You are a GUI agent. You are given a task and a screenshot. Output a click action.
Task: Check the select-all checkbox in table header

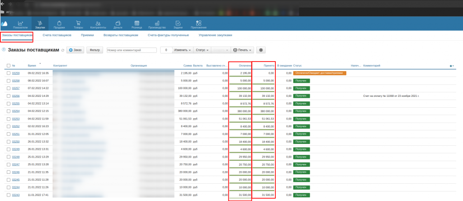(x=9, y=66)
